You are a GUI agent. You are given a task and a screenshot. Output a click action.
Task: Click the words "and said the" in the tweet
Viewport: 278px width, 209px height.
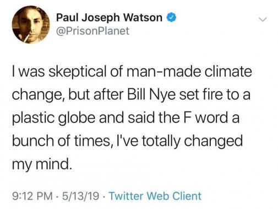[139, 118]
